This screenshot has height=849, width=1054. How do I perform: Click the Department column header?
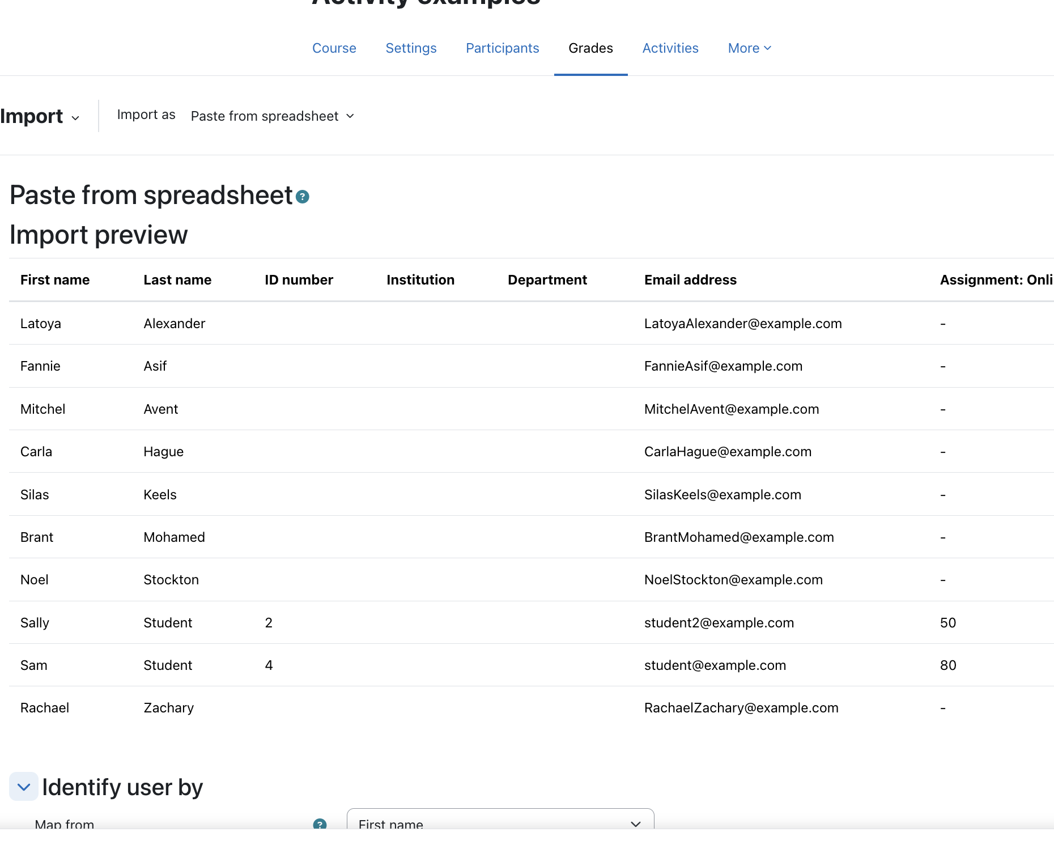[x=547, y=280]
